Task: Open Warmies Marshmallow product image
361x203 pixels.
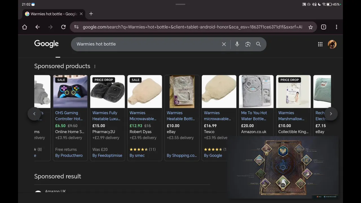Action: point(294,92)
